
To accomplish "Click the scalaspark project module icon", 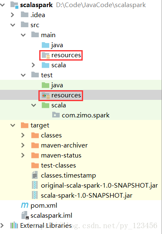I will 14,5.
